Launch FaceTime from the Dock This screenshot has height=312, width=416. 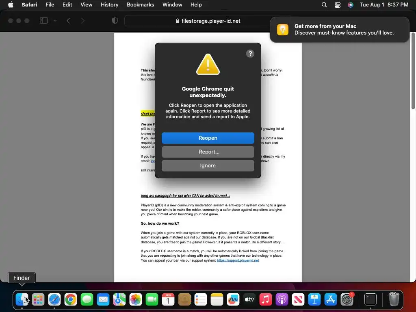pos(152,299)
